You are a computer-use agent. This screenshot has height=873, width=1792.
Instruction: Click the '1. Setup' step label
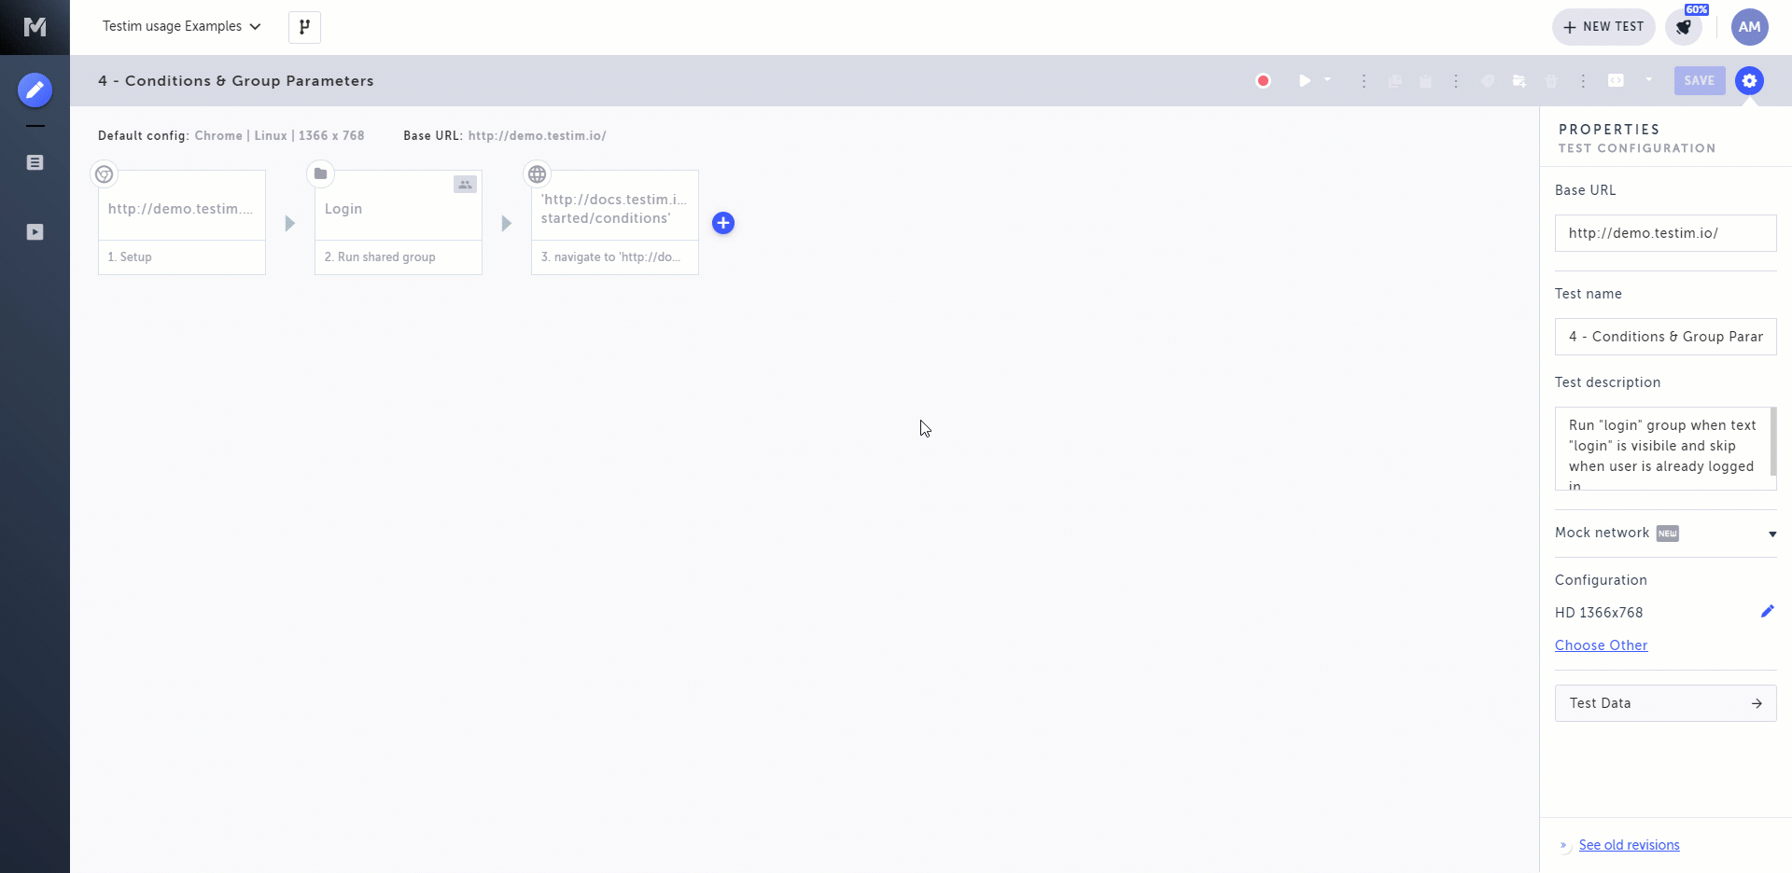tap(130, 257)
